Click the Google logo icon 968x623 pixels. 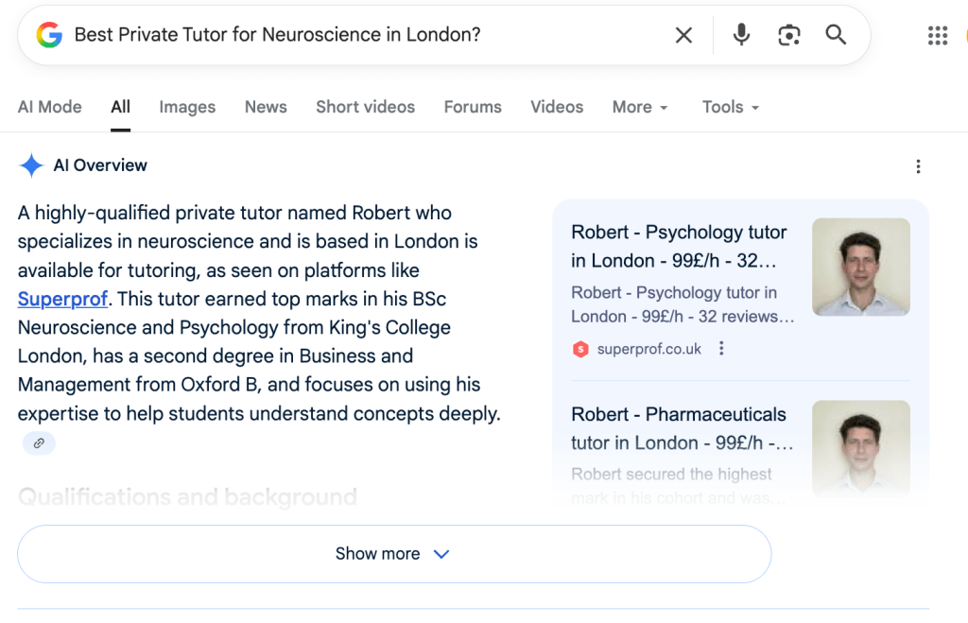coord(49,35)
